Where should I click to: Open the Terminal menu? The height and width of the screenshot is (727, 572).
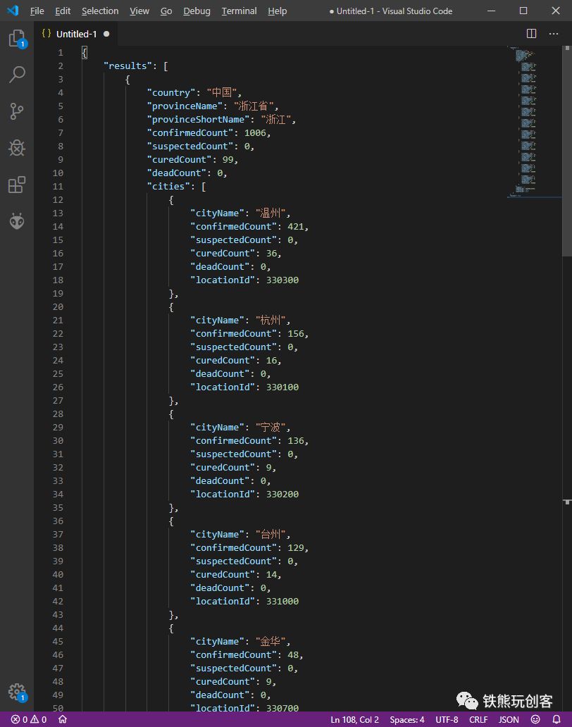[x=239, y=11]
